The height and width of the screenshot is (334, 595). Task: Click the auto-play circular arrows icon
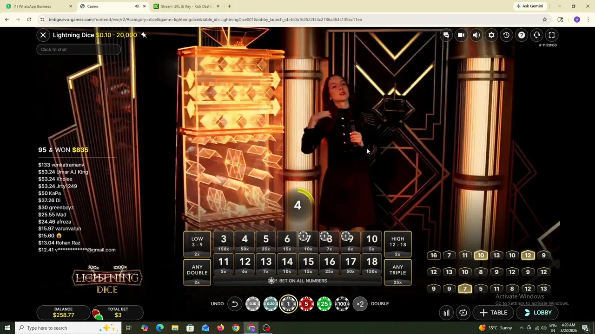click(x=463, y=313)
